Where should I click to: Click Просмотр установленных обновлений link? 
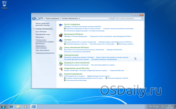[x=77, y=52]
